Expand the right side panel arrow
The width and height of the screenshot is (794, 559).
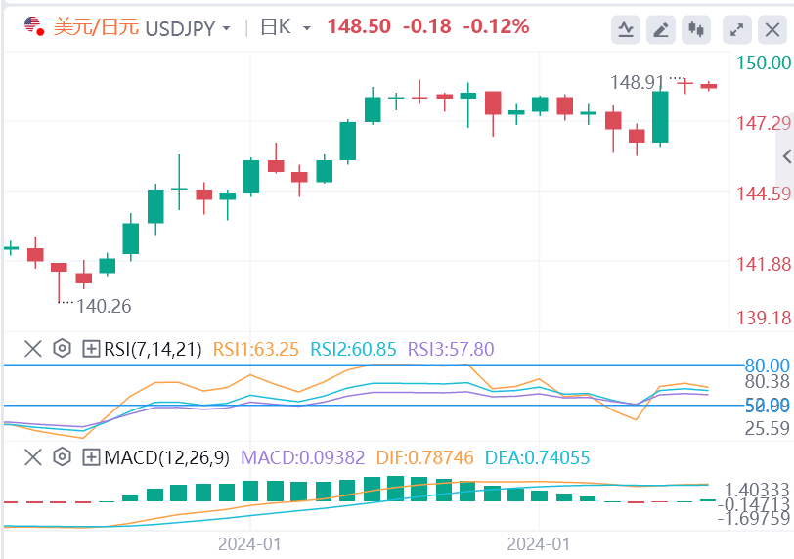click(x=786, y=156)
